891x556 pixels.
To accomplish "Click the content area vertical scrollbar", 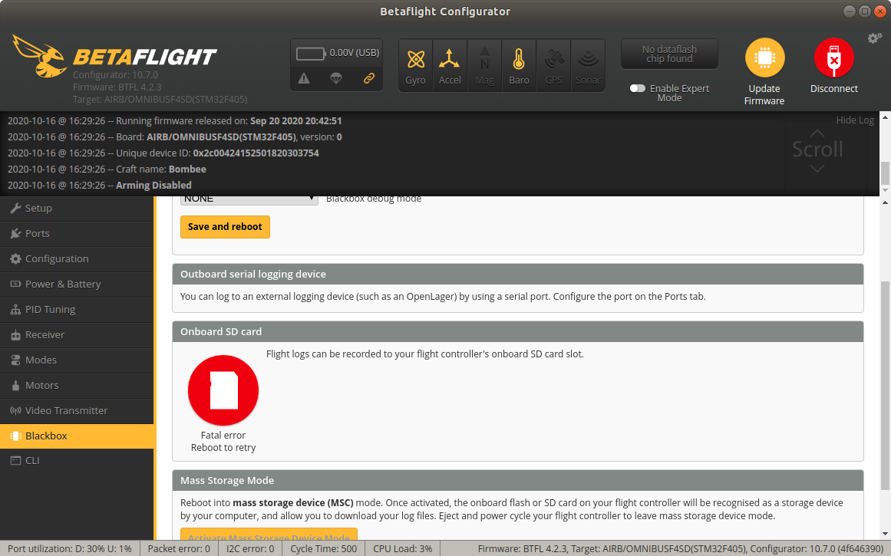I will pos(885,367).
